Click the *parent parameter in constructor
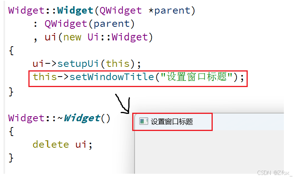This screenshot has width=294, height=178. point(170,10)
